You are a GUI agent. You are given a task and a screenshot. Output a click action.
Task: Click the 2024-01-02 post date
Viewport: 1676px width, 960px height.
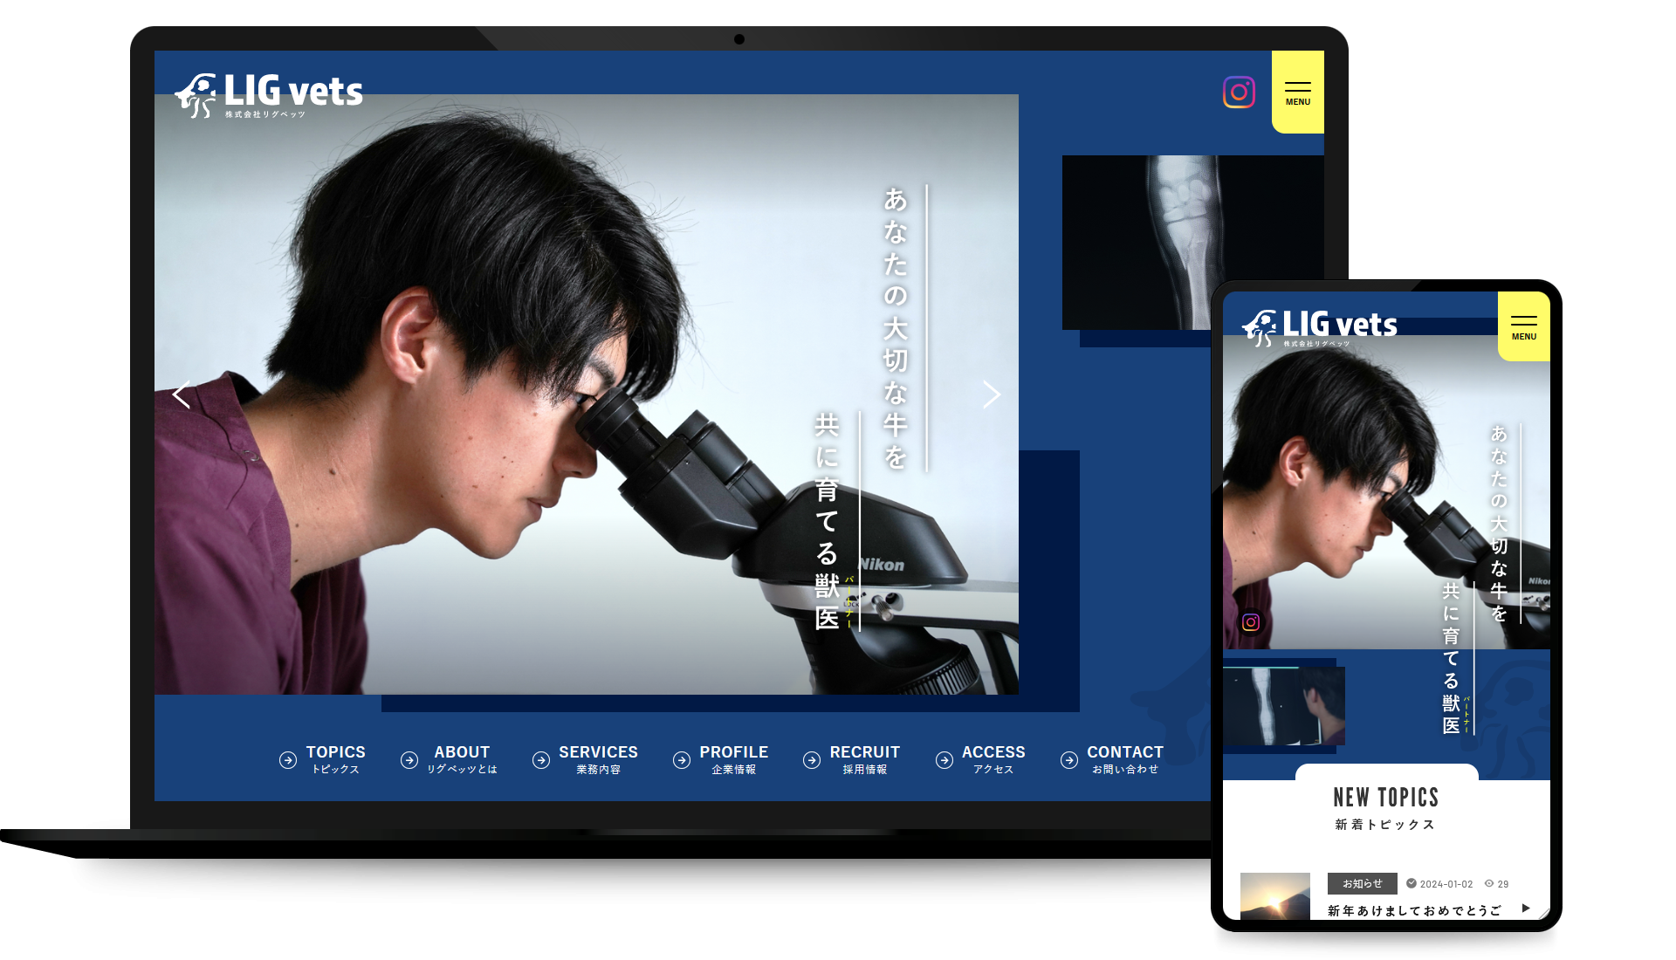pos(1446,884)
